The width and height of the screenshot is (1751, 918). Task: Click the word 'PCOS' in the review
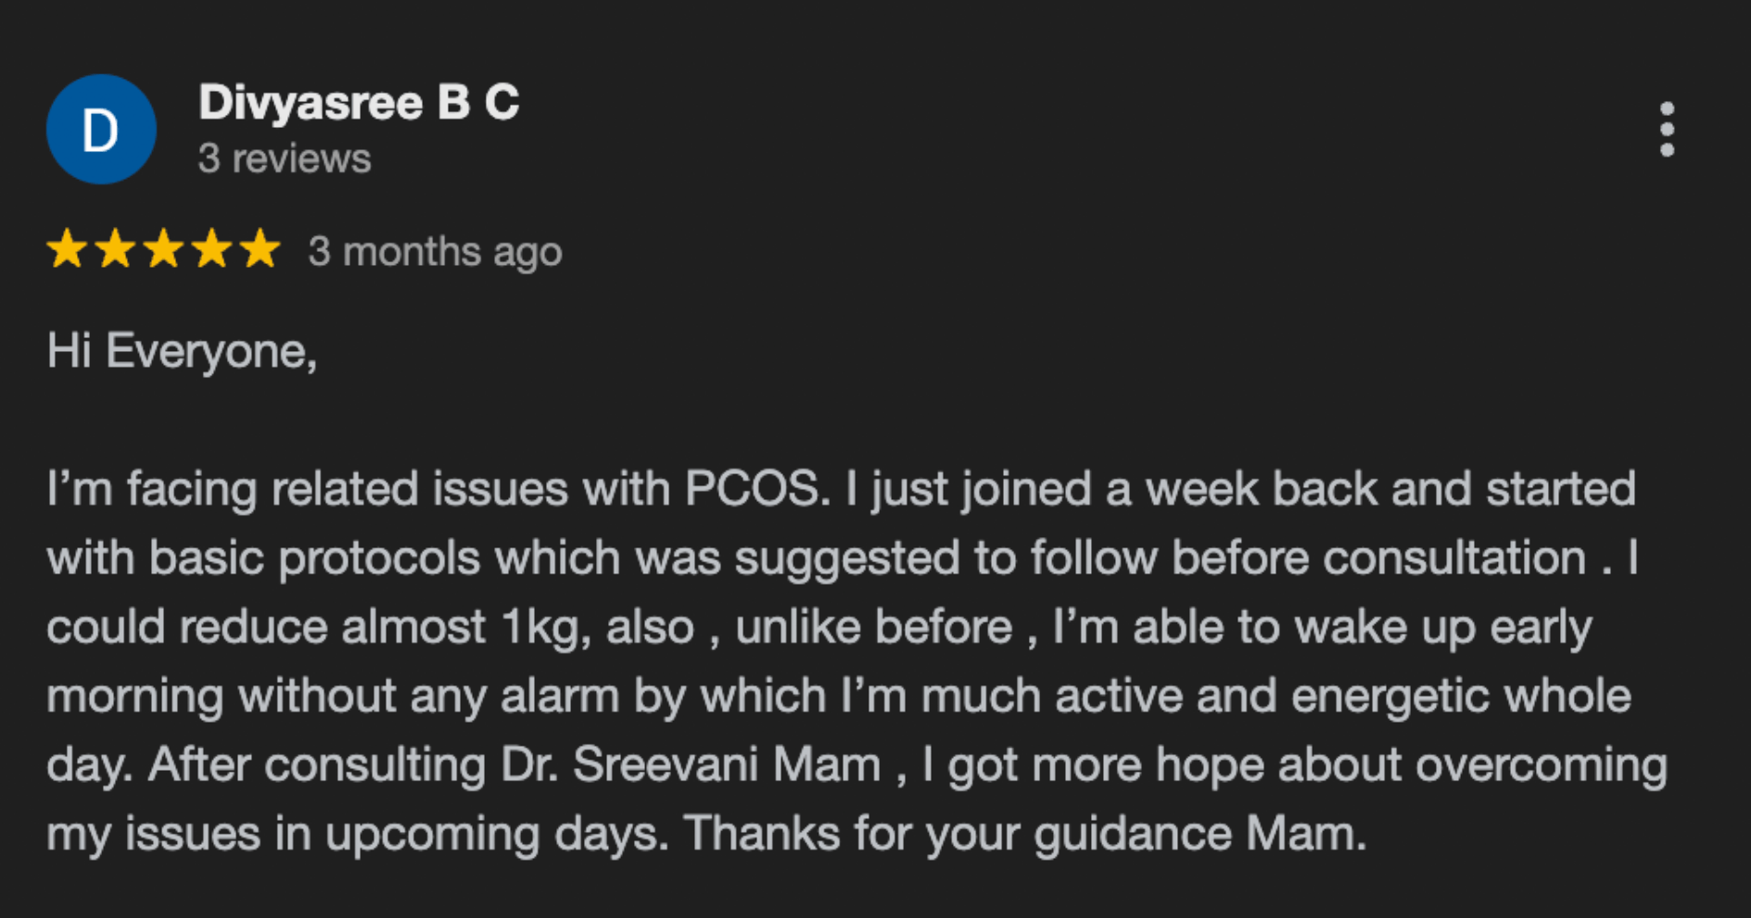(x=753, y=489)
